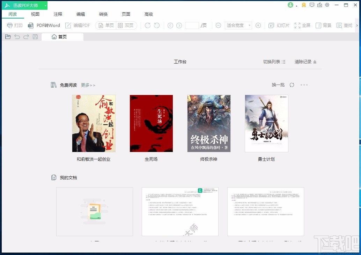Open the rightmost document thumbnail in 我的文档
Image resolution: width=361 pixels, height=255 pixels.
click(266, 212)
